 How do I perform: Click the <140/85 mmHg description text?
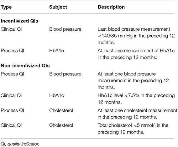coord(136,36)
